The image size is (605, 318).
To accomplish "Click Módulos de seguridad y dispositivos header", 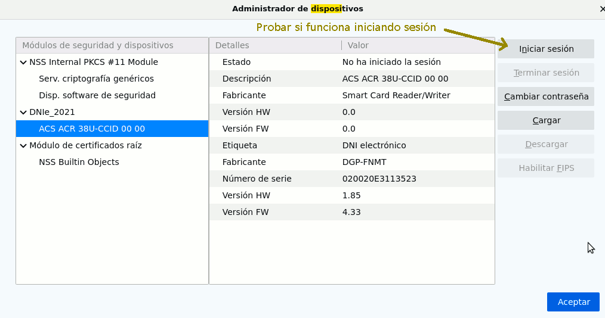I will point(112,45).
